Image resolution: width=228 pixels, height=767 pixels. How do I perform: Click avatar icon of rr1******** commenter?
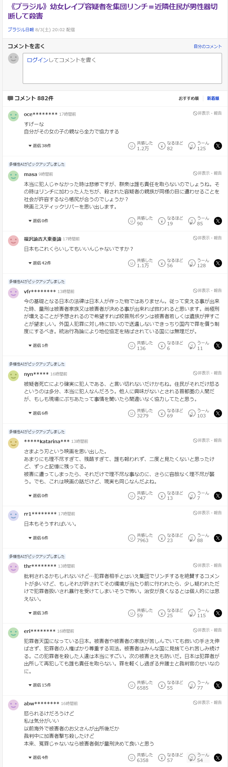tap(13, 516)
